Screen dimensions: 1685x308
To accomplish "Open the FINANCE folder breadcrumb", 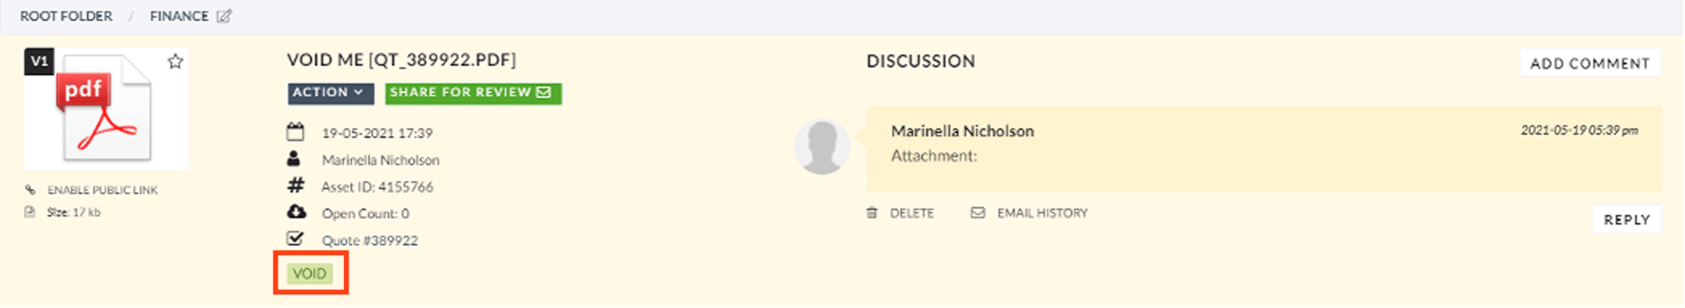I will coord(179,16).
